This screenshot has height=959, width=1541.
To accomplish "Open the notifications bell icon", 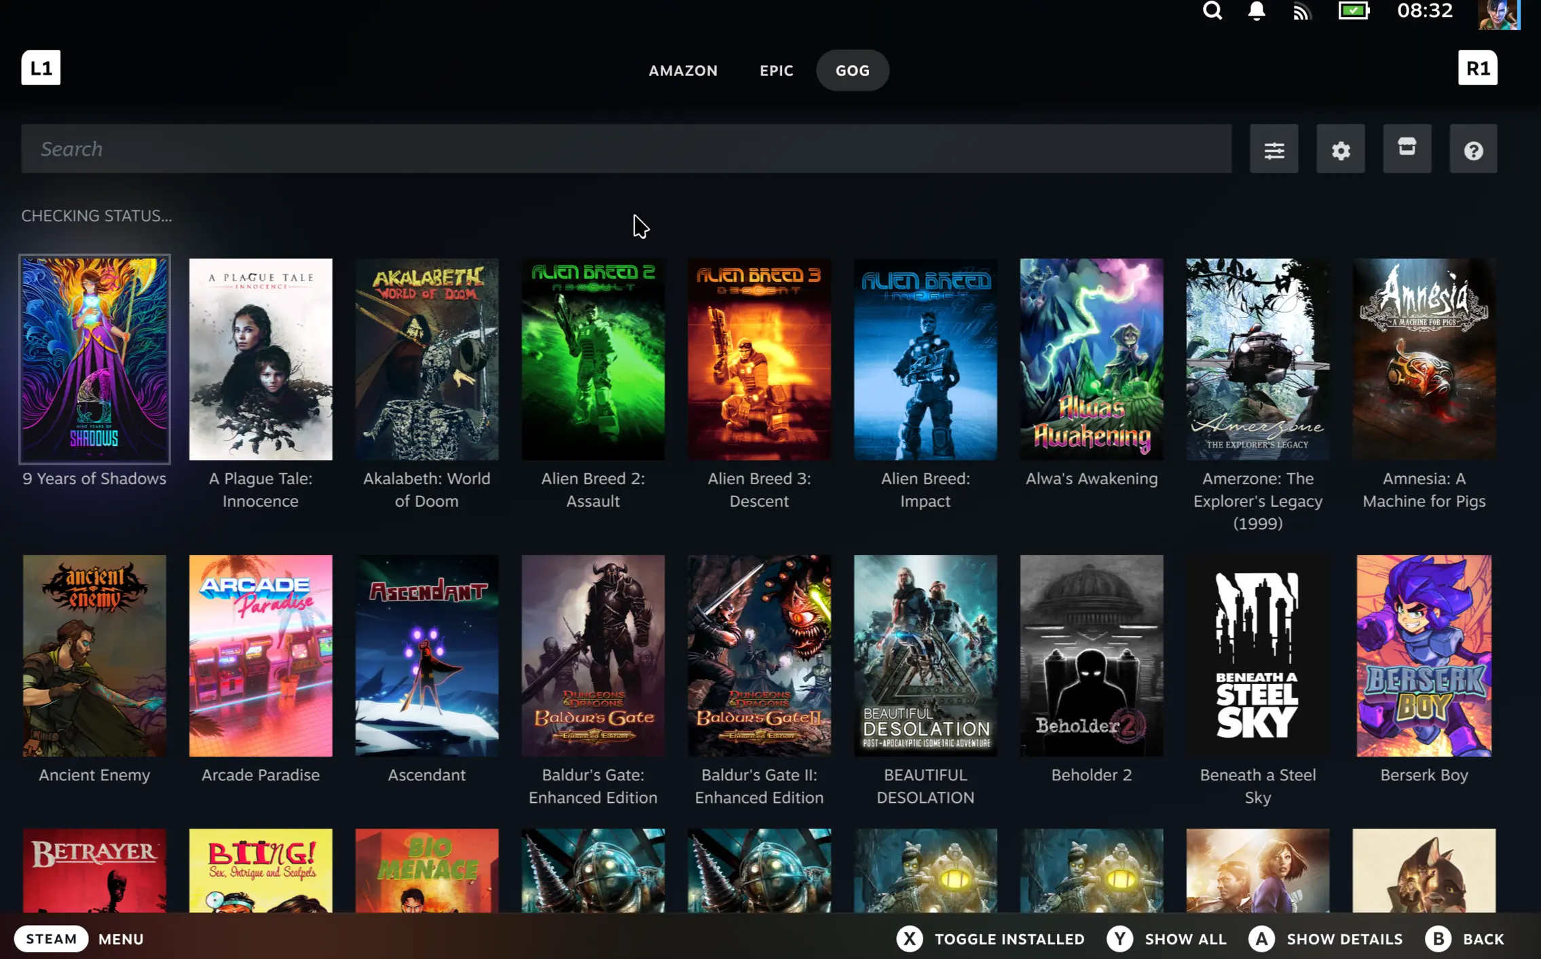I will coord(1257,12).
